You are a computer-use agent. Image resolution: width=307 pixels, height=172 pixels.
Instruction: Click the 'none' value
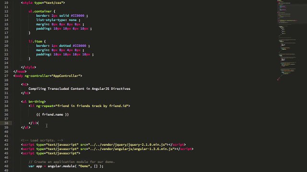(72, 20)
